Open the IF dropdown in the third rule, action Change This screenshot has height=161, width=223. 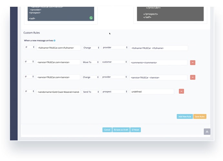pos(29,77)
